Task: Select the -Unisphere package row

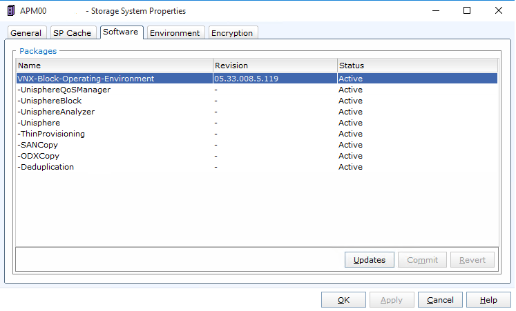Action: click(257, 123)
